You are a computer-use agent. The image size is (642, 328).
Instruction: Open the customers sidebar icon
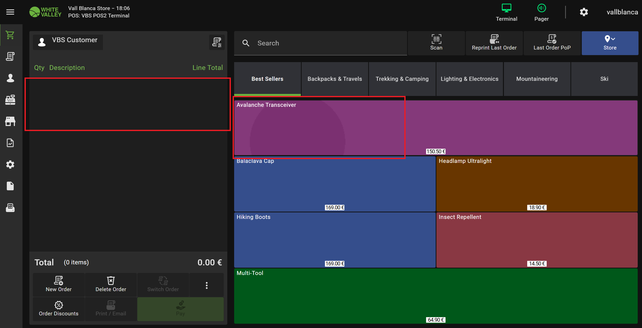click(10, 78)
